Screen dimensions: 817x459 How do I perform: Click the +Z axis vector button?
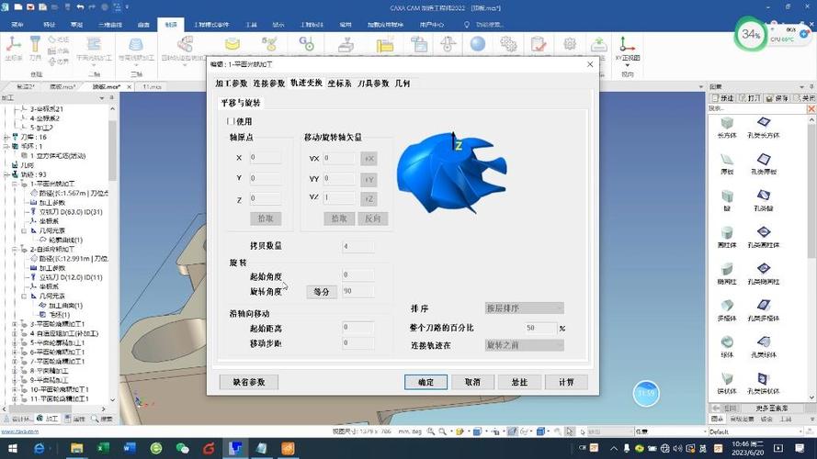(x=369, y=199)
